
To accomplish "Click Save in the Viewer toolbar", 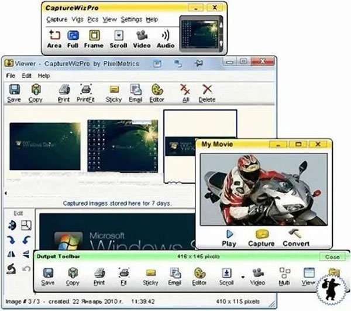I will (x=14, y=93).
